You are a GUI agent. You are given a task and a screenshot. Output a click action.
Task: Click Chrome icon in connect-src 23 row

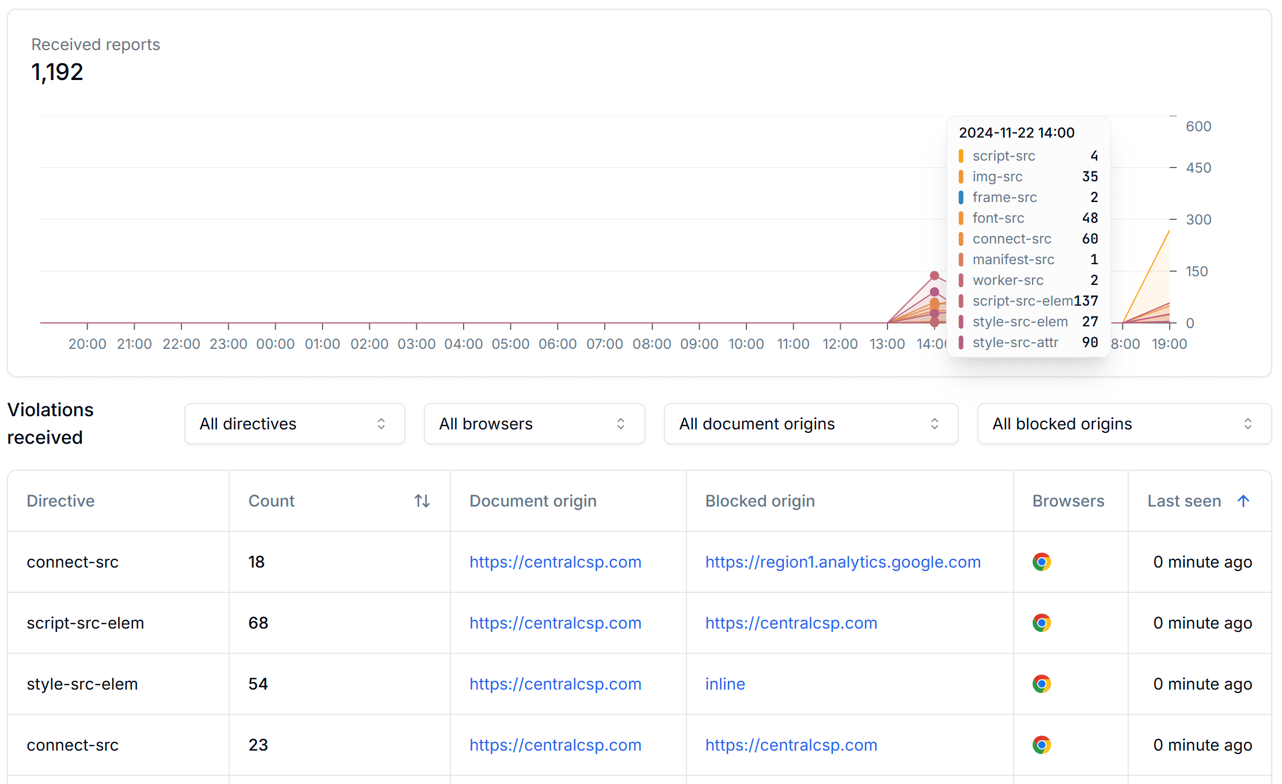1042,745
